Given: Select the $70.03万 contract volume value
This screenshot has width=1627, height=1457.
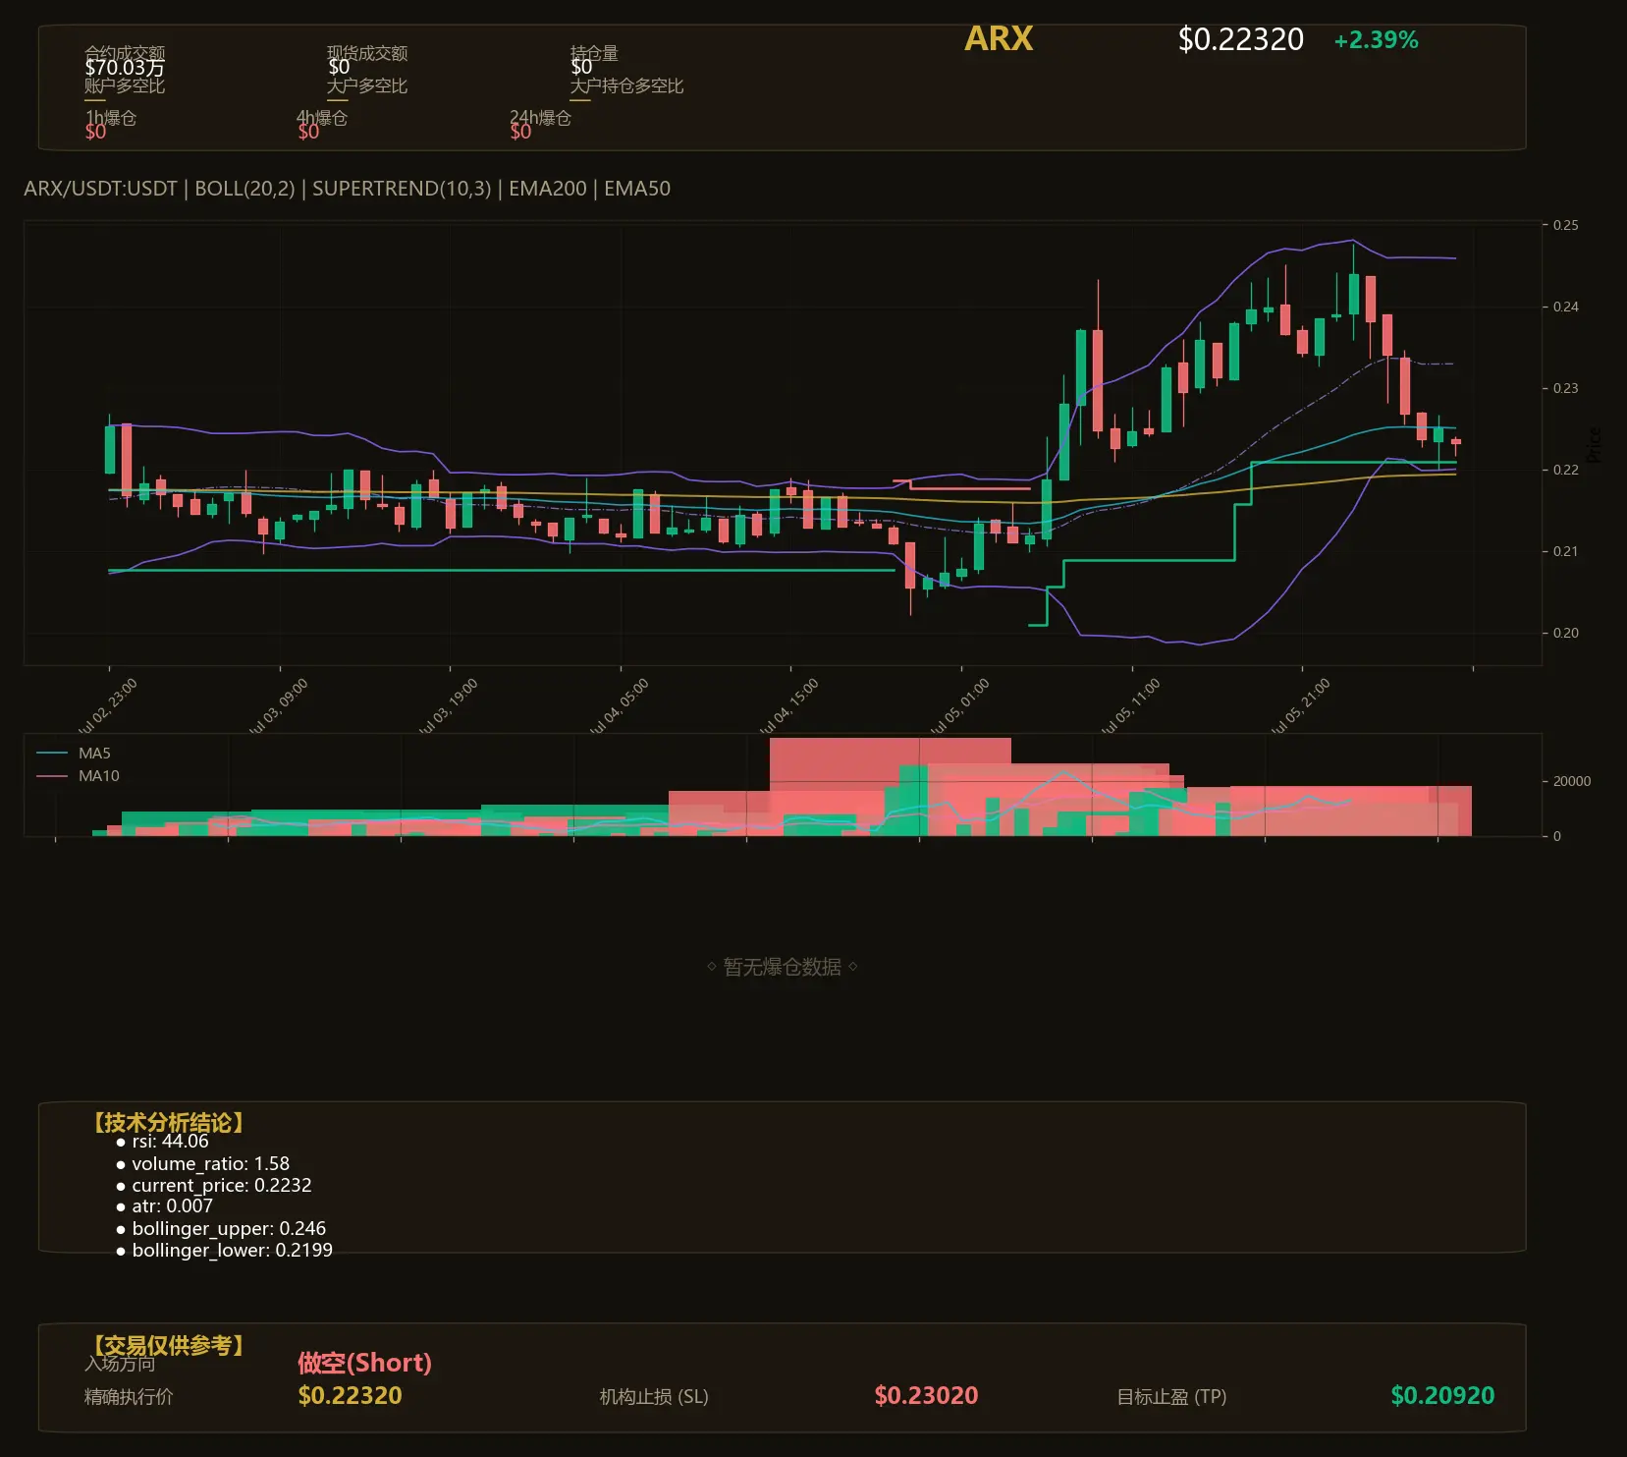Looking at the screenshot, I should 125,68.
